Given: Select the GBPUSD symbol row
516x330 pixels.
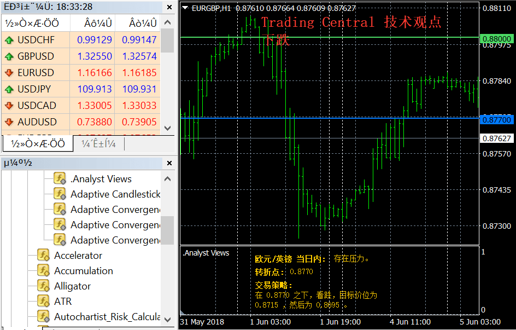Looking at the screenshot, I should (x=81, y=56).
